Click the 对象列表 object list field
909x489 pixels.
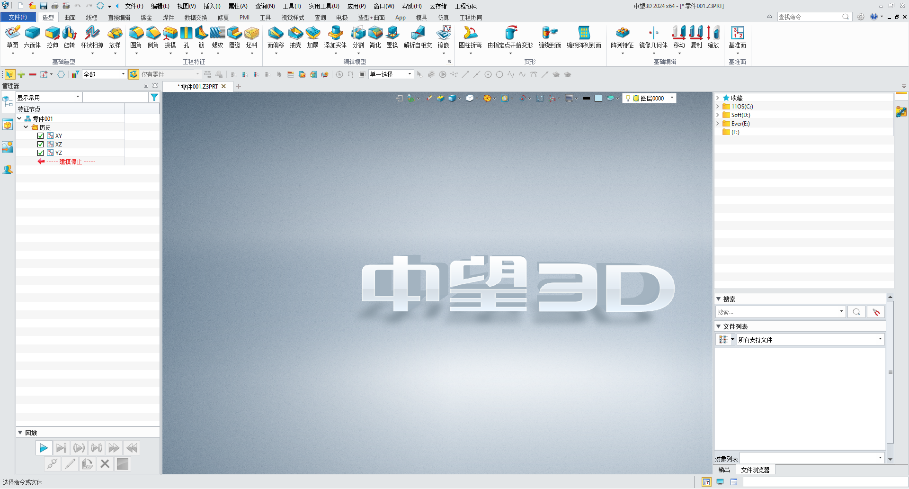[812, 458]
